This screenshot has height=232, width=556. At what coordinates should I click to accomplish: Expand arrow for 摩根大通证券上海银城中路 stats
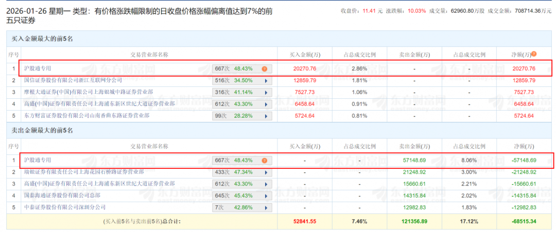tap(266, 93)
